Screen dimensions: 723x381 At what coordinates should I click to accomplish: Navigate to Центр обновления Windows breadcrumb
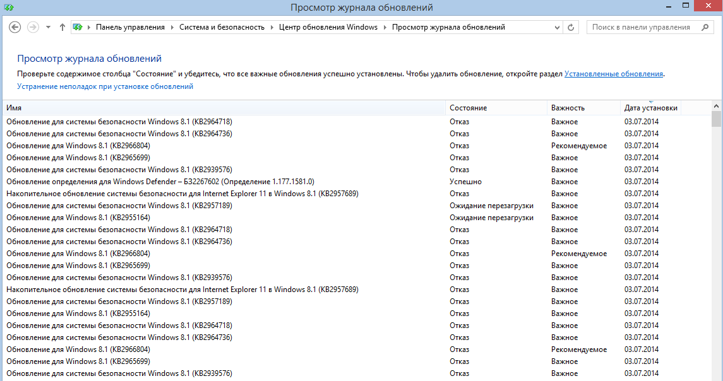coord(328,27)
